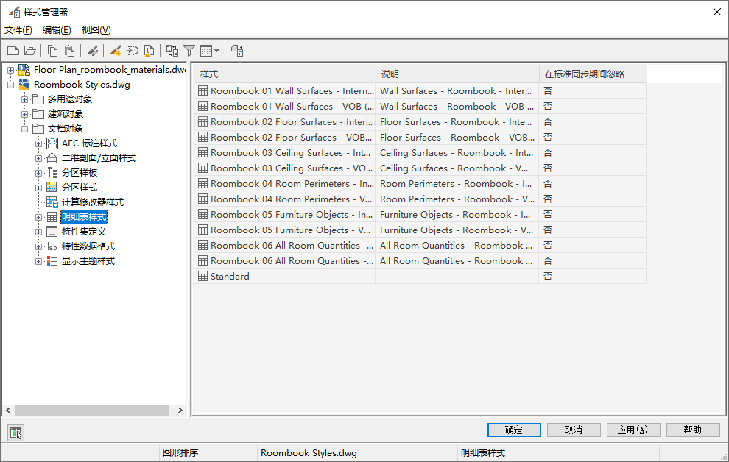The height and width of the screenshot is (462, 729).
Task: Click the 分区样板 tree icon
Action: (52, 173)
